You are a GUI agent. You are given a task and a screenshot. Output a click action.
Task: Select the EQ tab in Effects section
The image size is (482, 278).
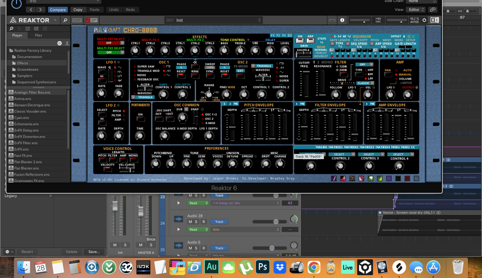[290, 36]
